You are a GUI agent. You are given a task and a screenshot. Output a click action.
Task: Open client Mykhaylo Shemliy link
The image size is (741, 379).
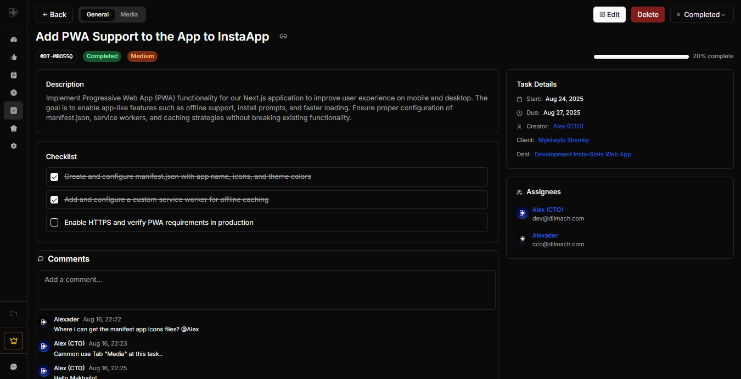(564, 140)
